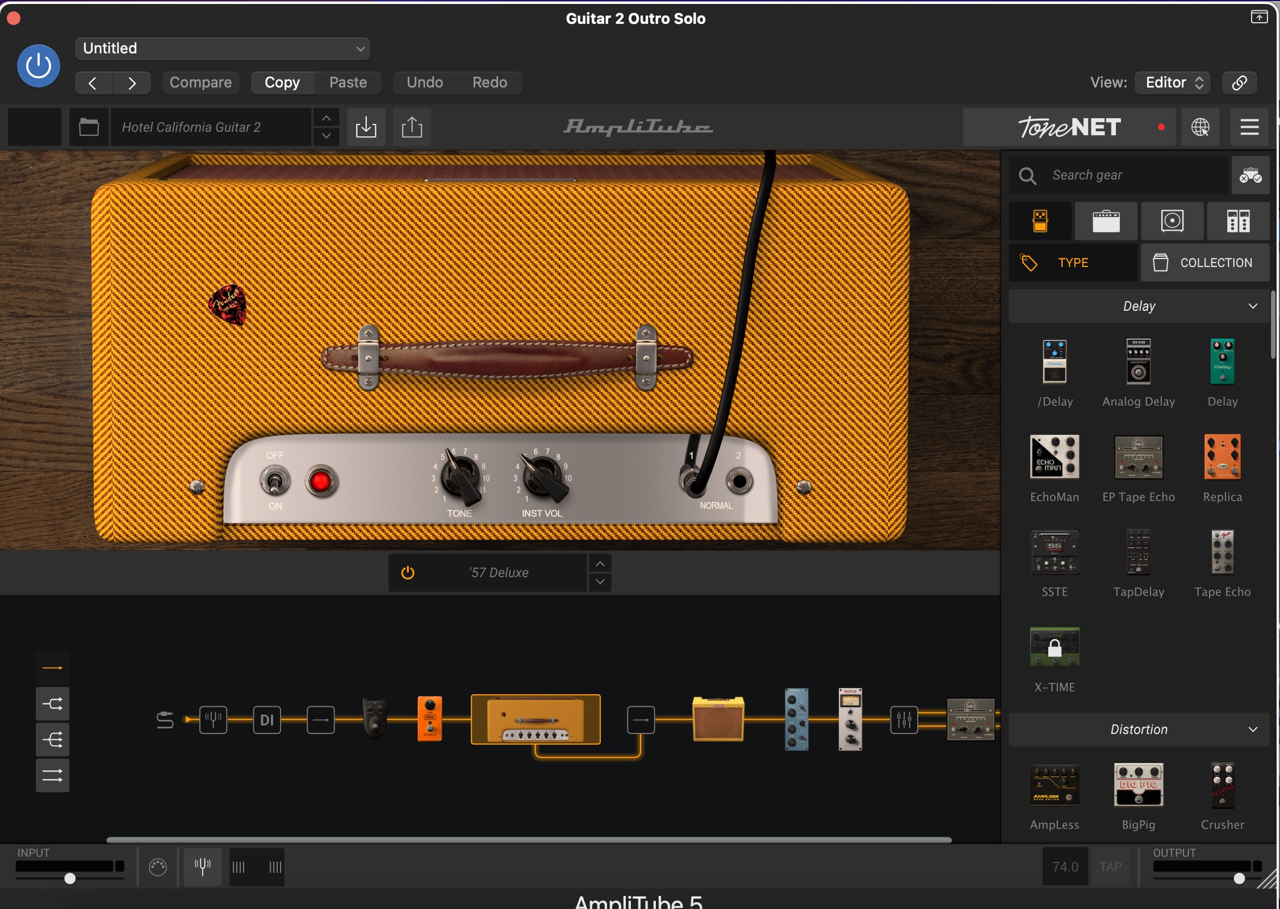Toggle the '57 Deluxe amp power button
This screenshot has width=1280, height=909.
(408, 573)
